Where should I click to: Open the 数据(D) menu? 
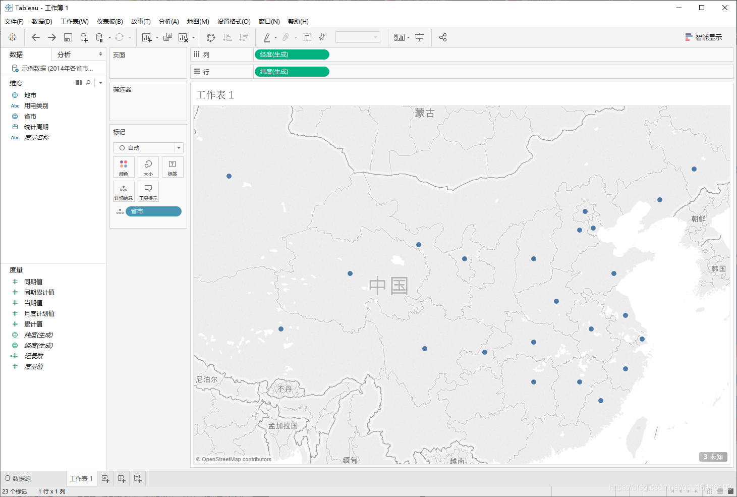pos(42,22)
